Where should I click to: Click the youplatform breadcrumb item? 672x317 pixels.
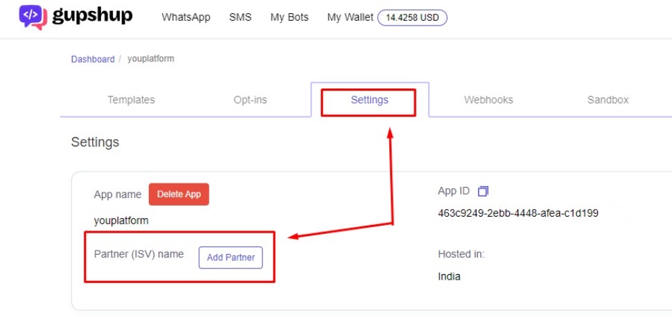click(151, 59)
